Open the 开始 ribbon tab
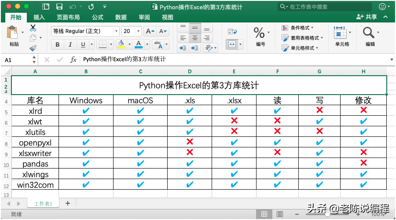396x220 pixels. 16,18
